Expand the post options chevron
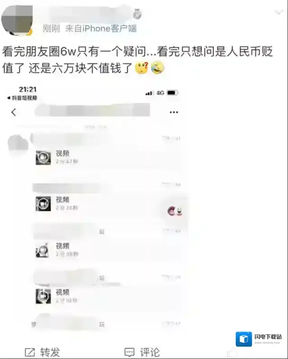The width and height of the screenshot is (288, 359). [279, 12]
